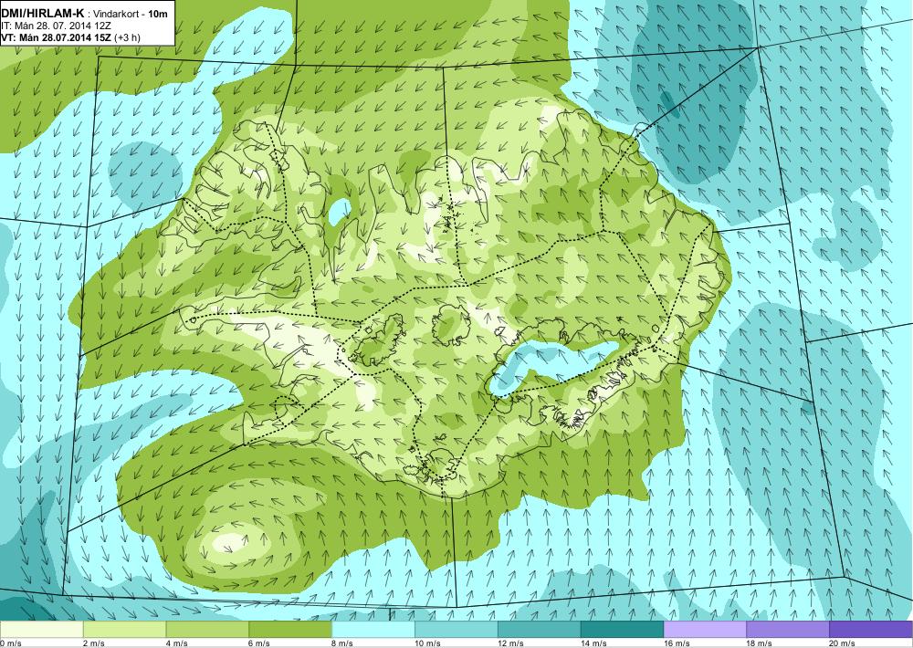Click the "10 m/s" legend label
Screen dimensions: 913x648
[428, 643]
